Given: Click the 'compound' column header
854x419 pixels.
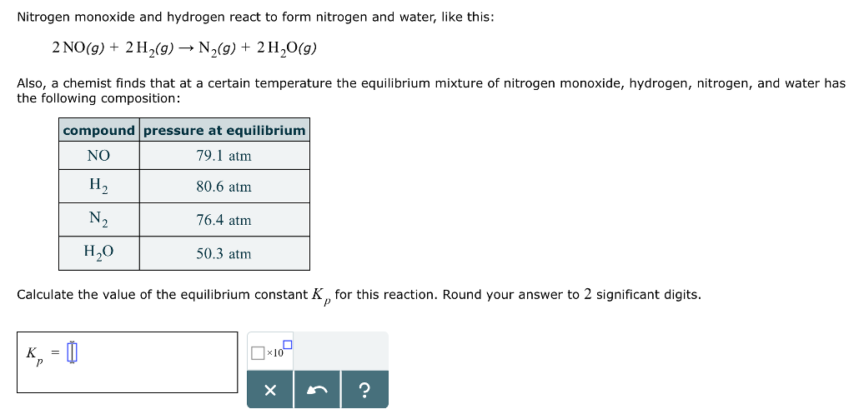Looking at the screenshot, I should tap(98, 130).
